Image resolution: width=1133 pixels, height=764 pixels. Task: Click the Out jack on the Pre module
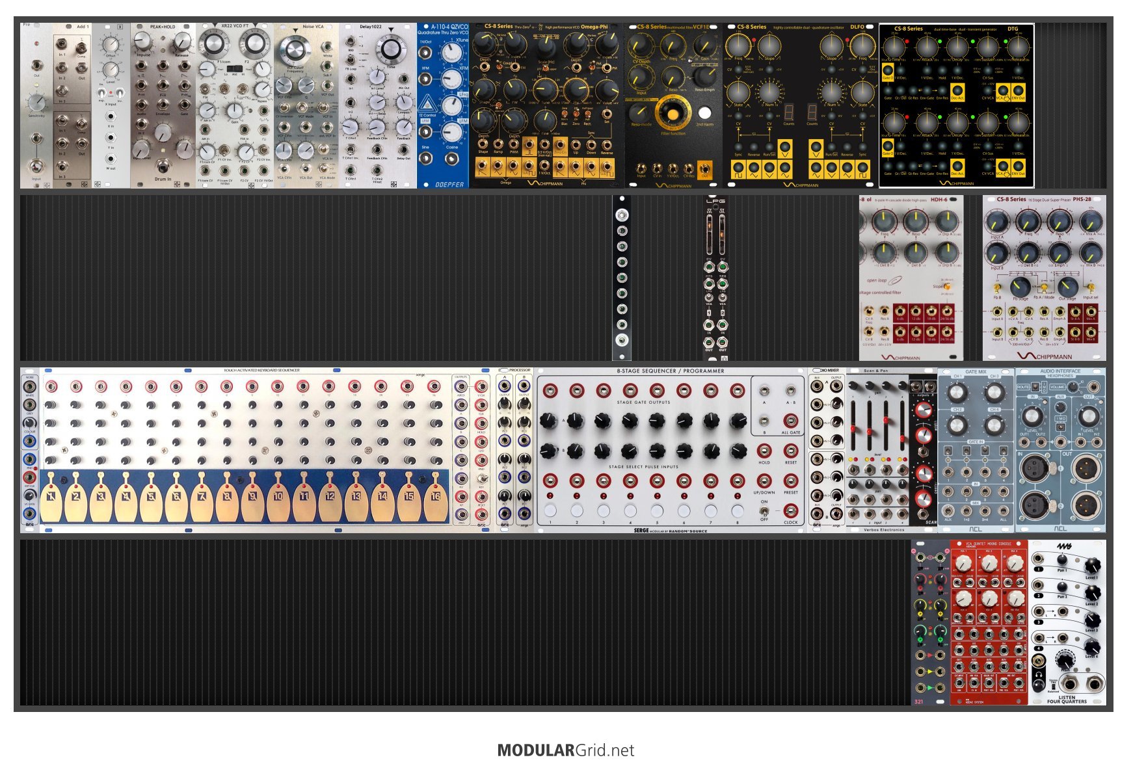36,66
